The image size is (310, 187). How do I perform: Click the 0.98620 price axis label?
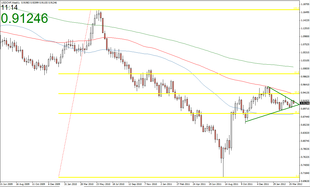point(305,77)
